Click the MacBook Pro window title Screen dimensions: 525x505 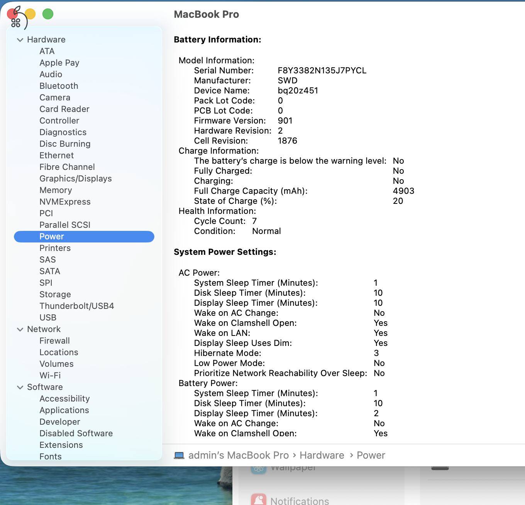tap(207, 15)
